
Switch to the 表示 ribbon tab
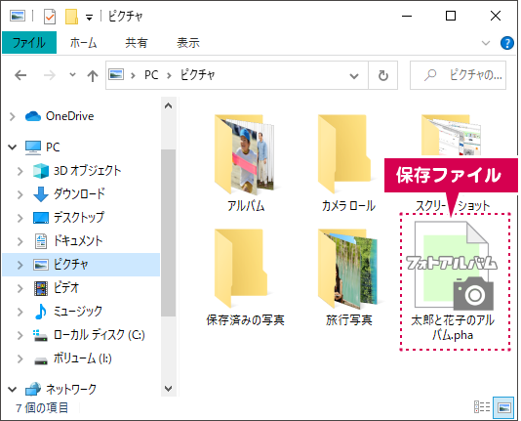[x=188, y=43]
